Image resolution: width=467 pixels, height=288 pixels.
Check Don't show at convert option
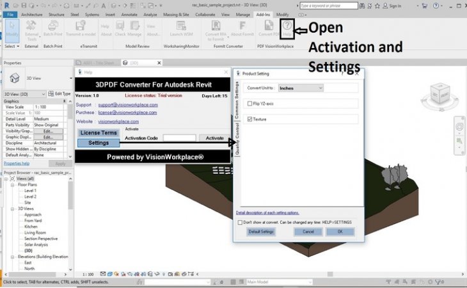(x=240, y=223)
